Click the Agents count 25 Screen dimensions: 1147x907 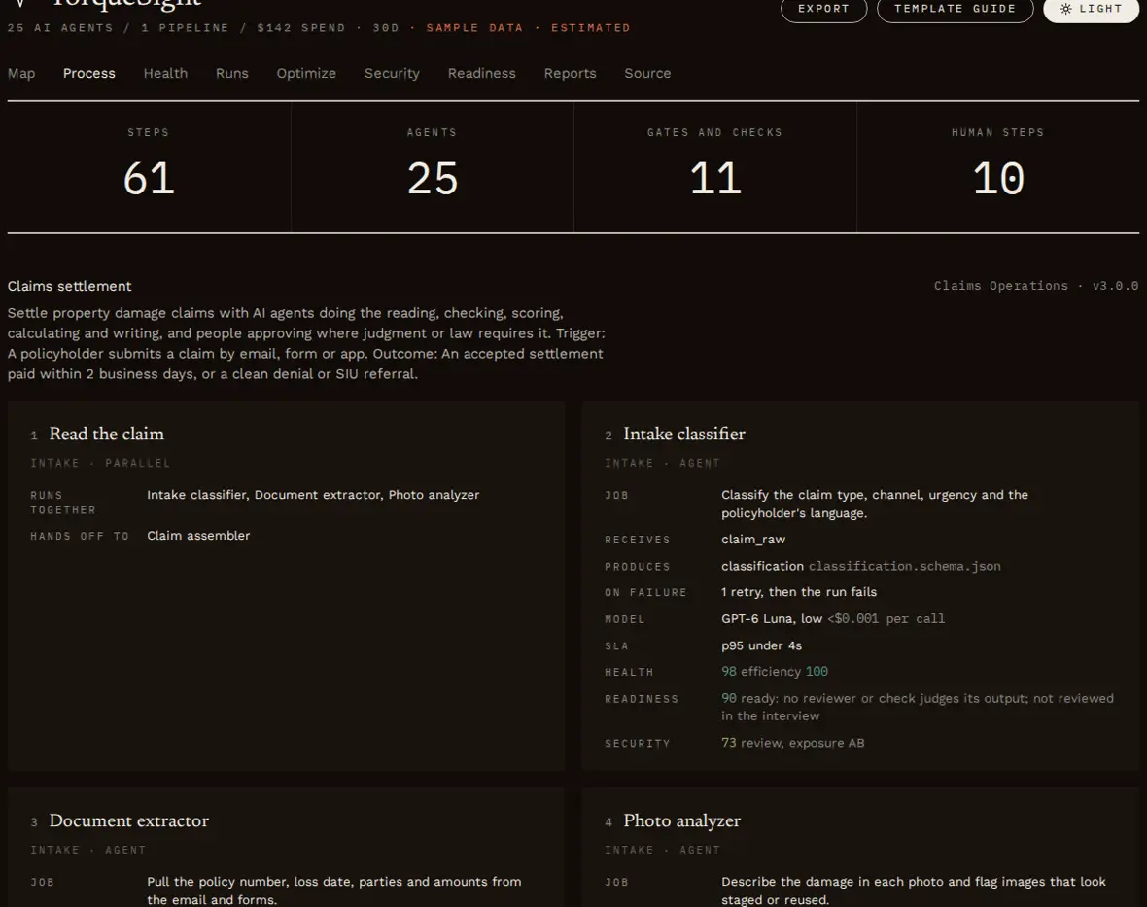pos(433,179)
